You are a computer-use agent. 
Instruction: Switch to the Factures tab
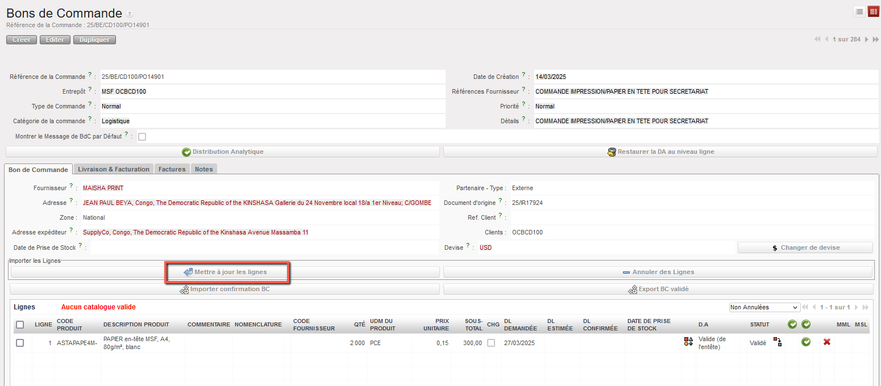tap(172, 169)
